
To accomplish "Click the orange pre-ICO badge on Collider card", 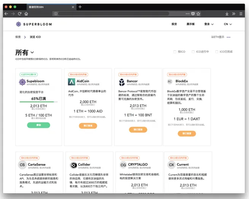I will coord(80,158).
